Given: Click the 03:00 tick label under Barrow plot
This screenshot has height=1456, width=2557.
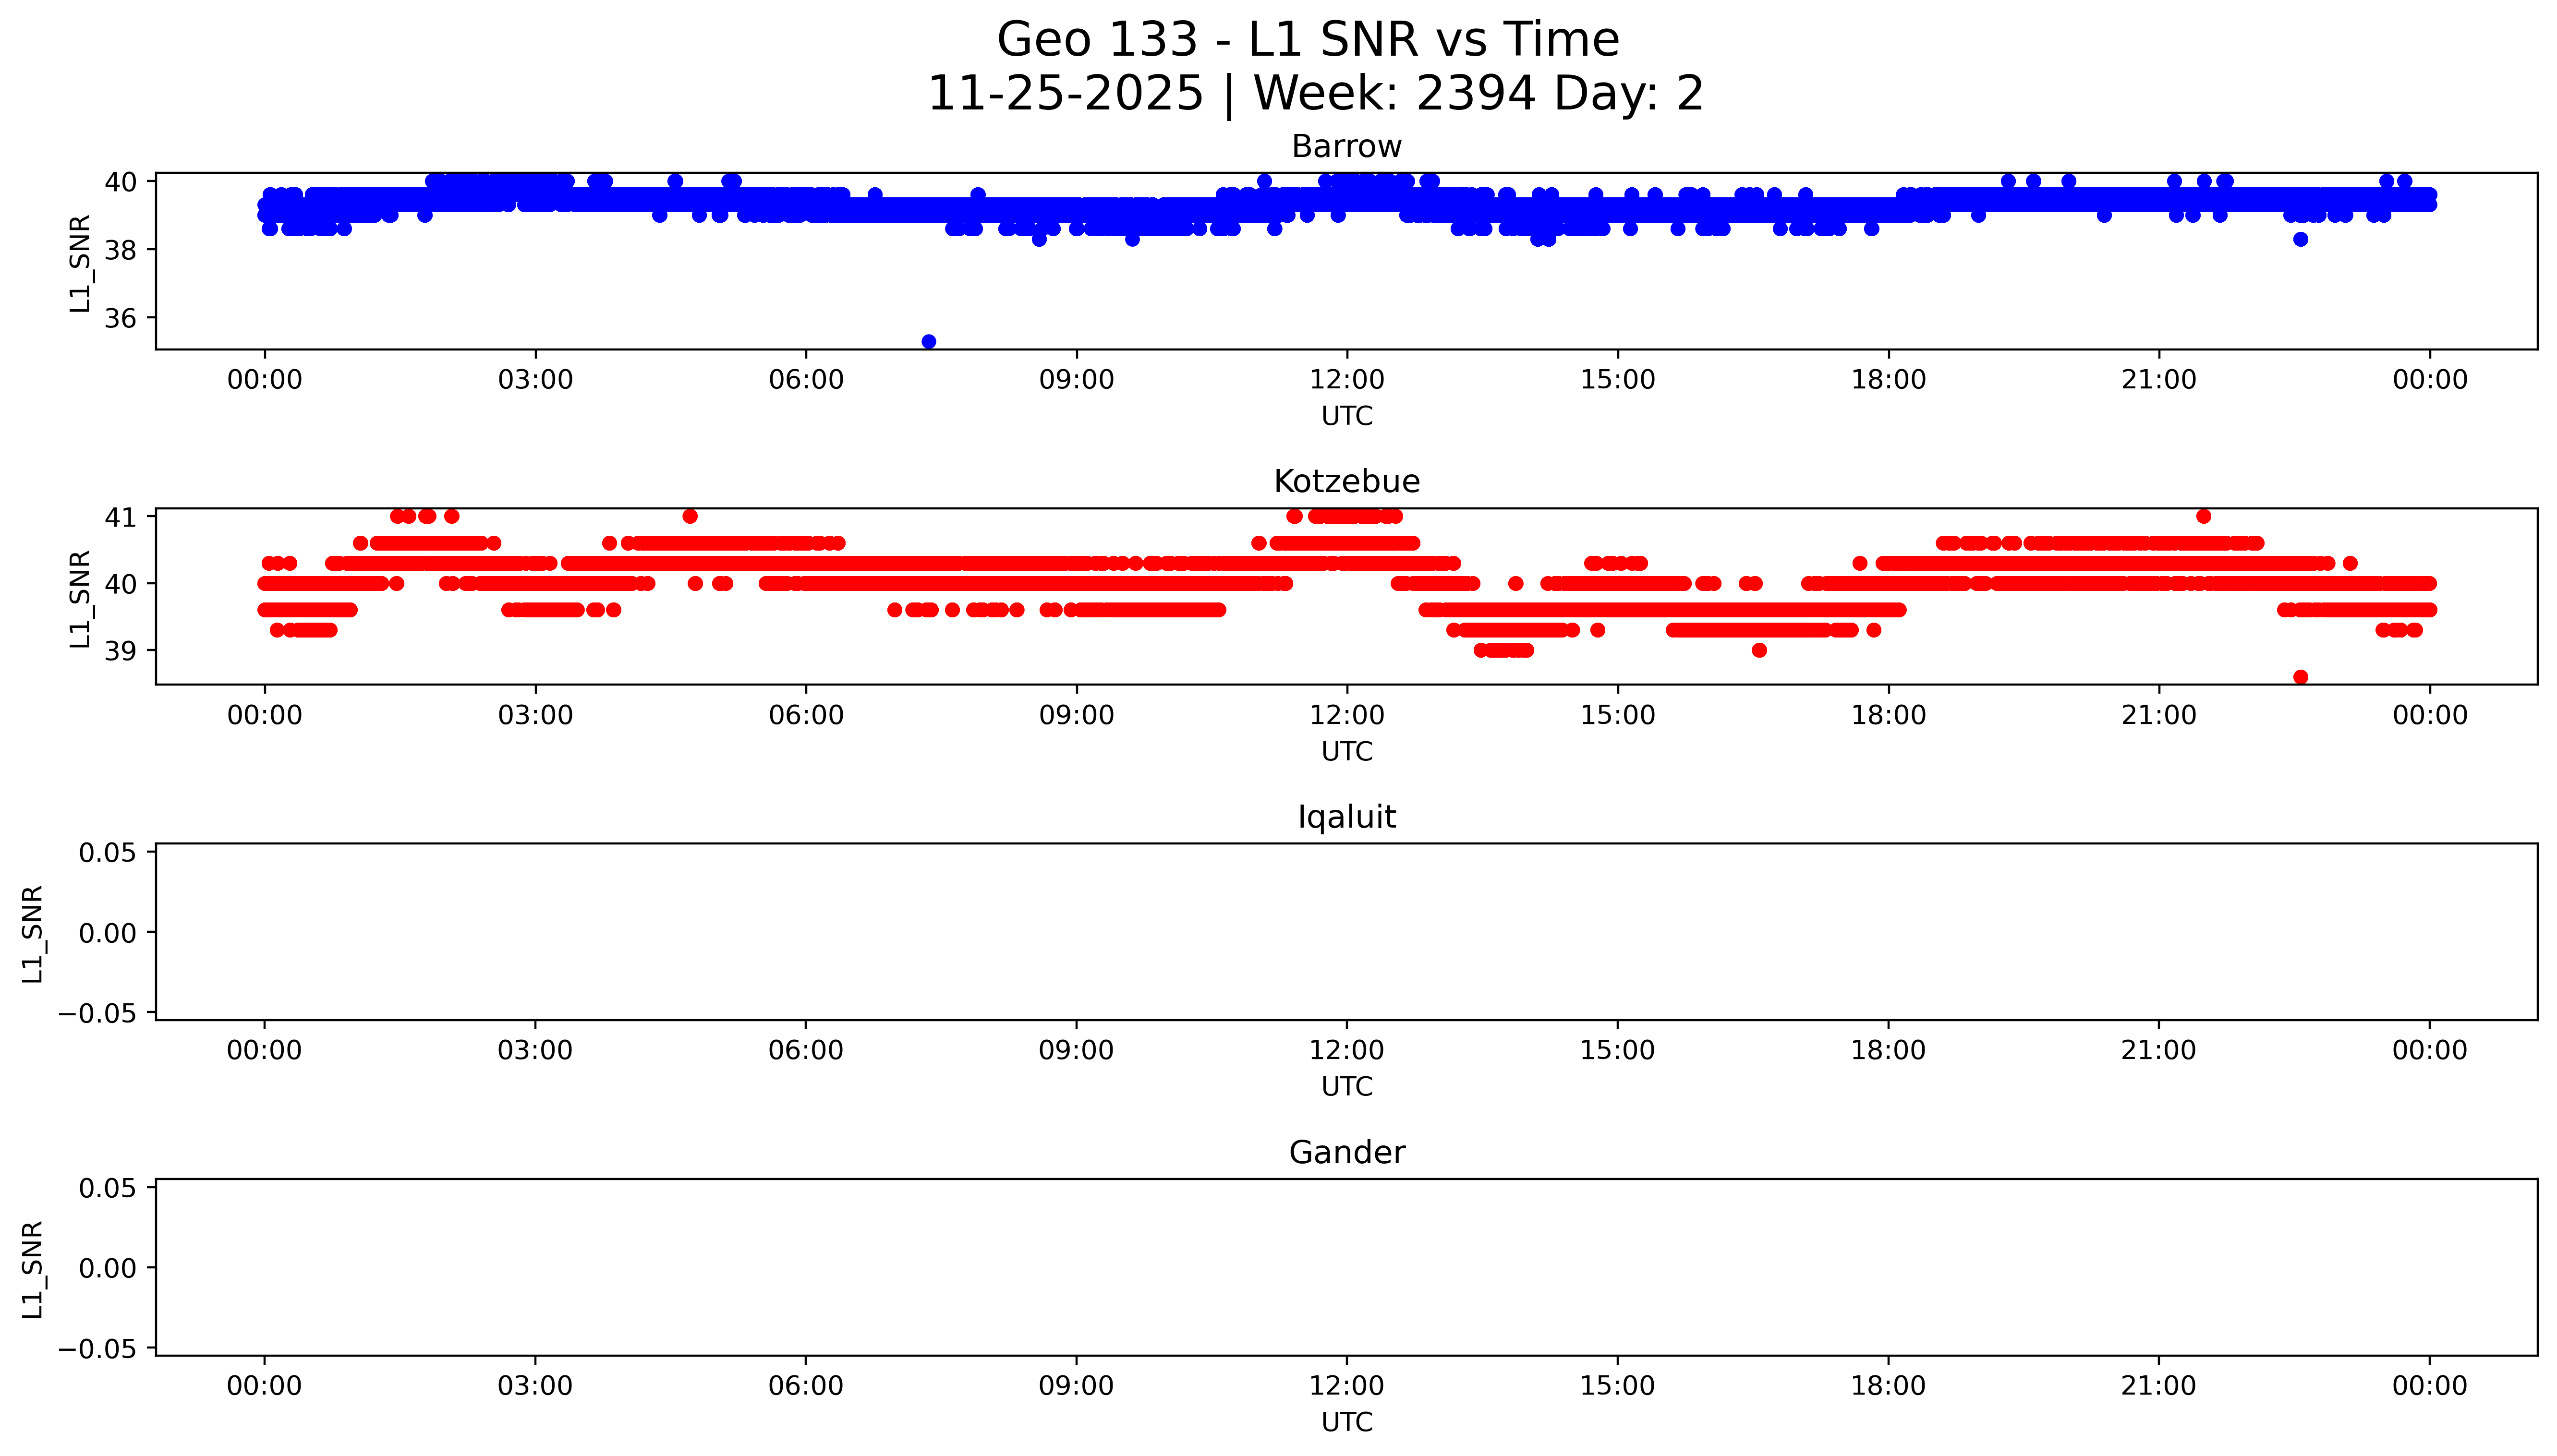Looking at the screenshot, I should click(x=535, y=380).
